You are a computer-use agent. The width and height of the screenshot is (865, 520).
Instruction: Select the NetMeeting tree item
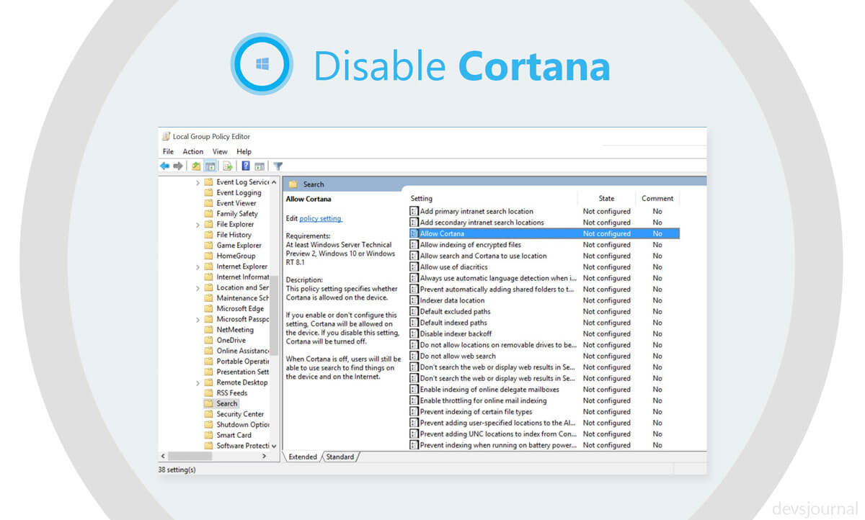coord(235,330)
